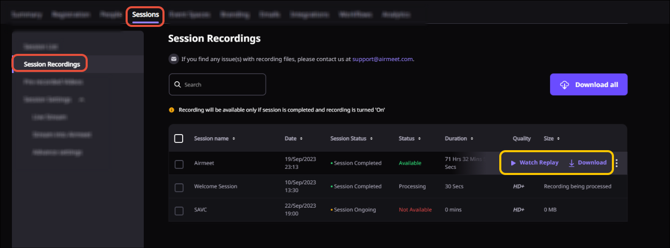
Task: Click the Processing status text
Action: click(412, 186)
